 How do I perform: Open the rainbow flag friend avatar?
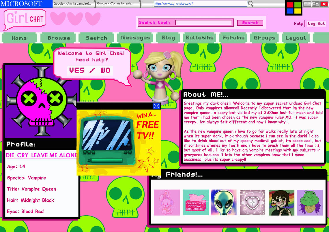click(x=281, y=202)
